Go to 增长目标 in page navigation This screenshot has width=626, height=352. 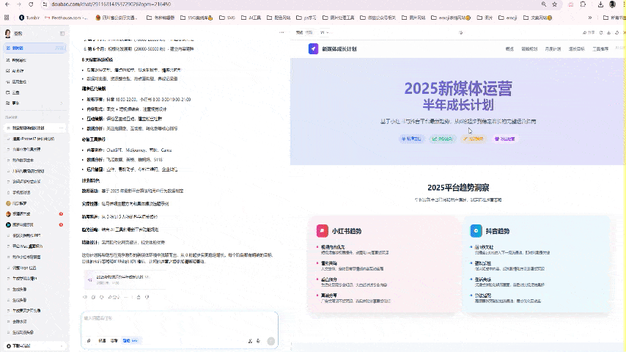(x=576, y=48)
